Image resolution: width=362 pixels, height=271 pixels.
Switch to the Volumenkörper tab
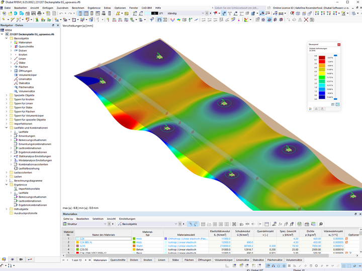(x=223, y=260)
